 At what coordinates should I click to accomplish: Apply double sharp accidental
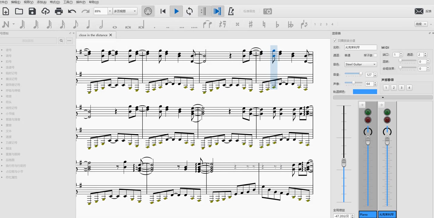(237, 24)
